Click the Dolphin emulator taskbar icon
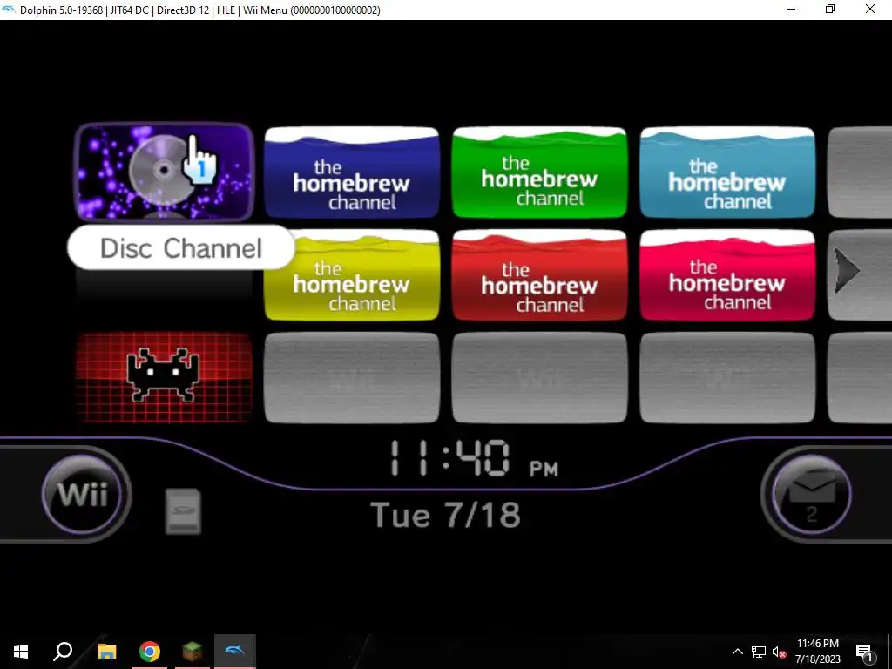 point(235,652)
